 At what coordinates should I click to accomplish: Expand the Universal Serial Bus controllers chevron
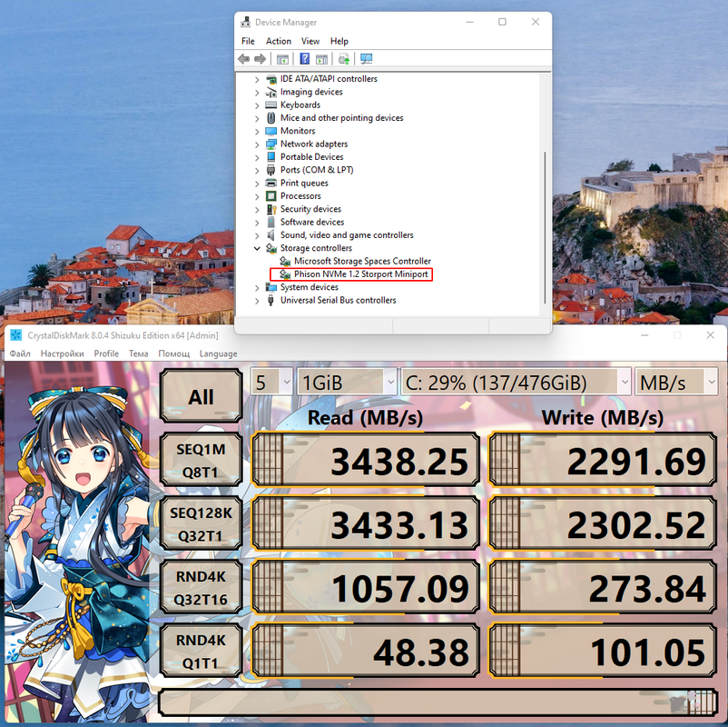click(x=257, y=300)
